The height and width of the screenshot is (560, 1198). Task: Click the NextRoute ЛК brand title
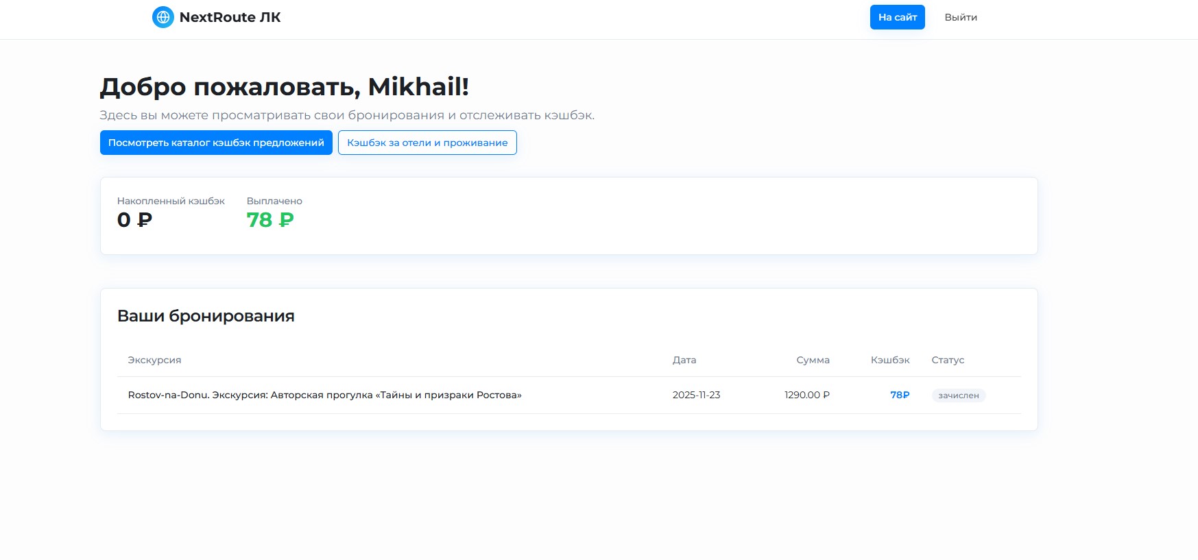[230, 17]
